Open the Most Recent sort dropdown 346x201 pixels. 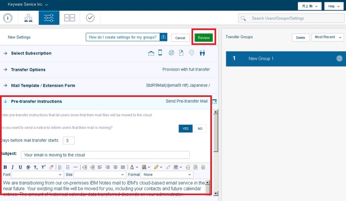(x=328, y=37)
